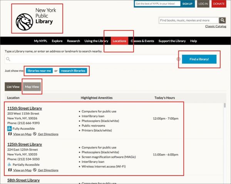
Task: Click directions icon for 115th Street Library
Action: pyautogui.click(x=35, y=134)
